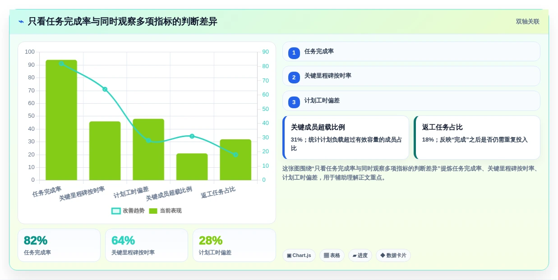
Task: Click the trend line point on 返工任务占比 bar
Action: click(235, 155)
